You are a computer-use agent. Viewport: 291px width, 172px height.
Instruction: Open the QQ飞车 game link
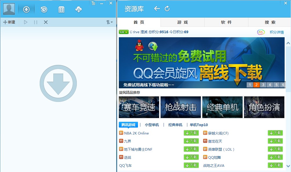tap(126, 166)
